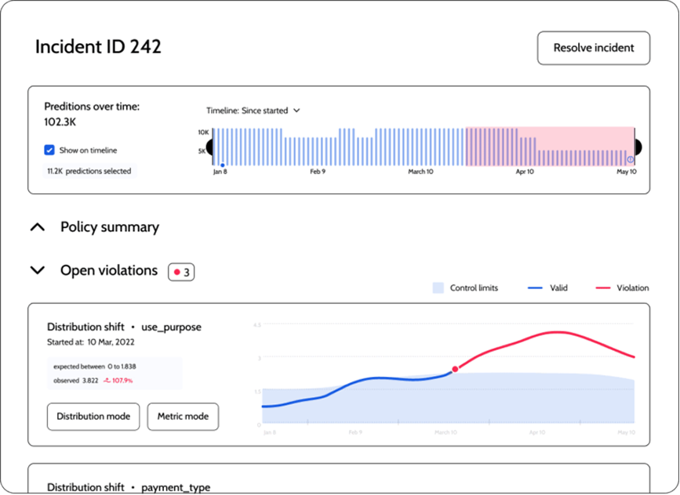Click the clock icon at the timeline's right edge
Viewport: 680px width, 495px height.
coord(632,157)
